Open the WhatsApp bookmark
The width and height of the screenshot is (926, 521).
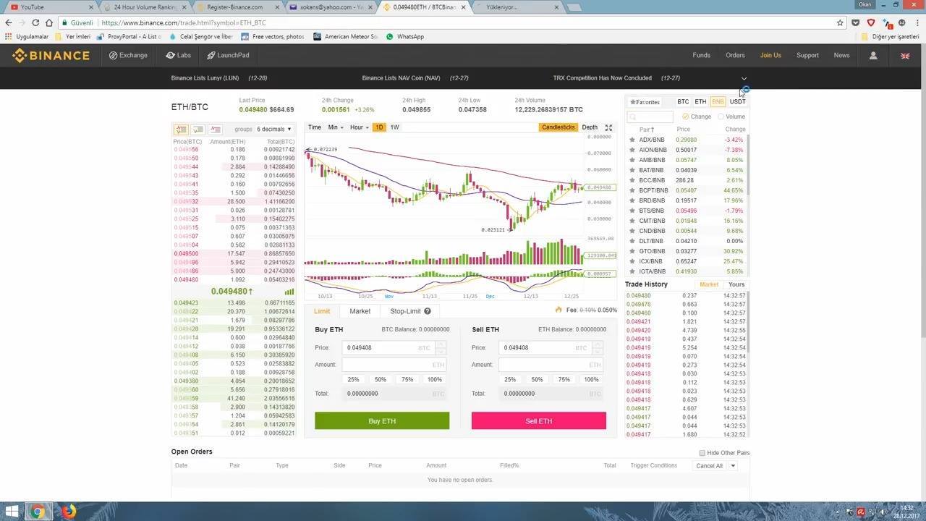point(405,36)
